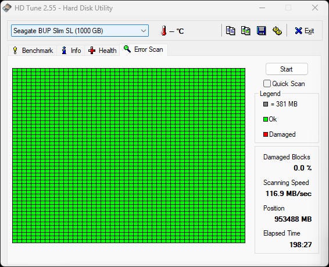The height and width of the screenshot is (267, 329).
Task: Click the HD Tune title bar app icon
Action: pos(7,8)
